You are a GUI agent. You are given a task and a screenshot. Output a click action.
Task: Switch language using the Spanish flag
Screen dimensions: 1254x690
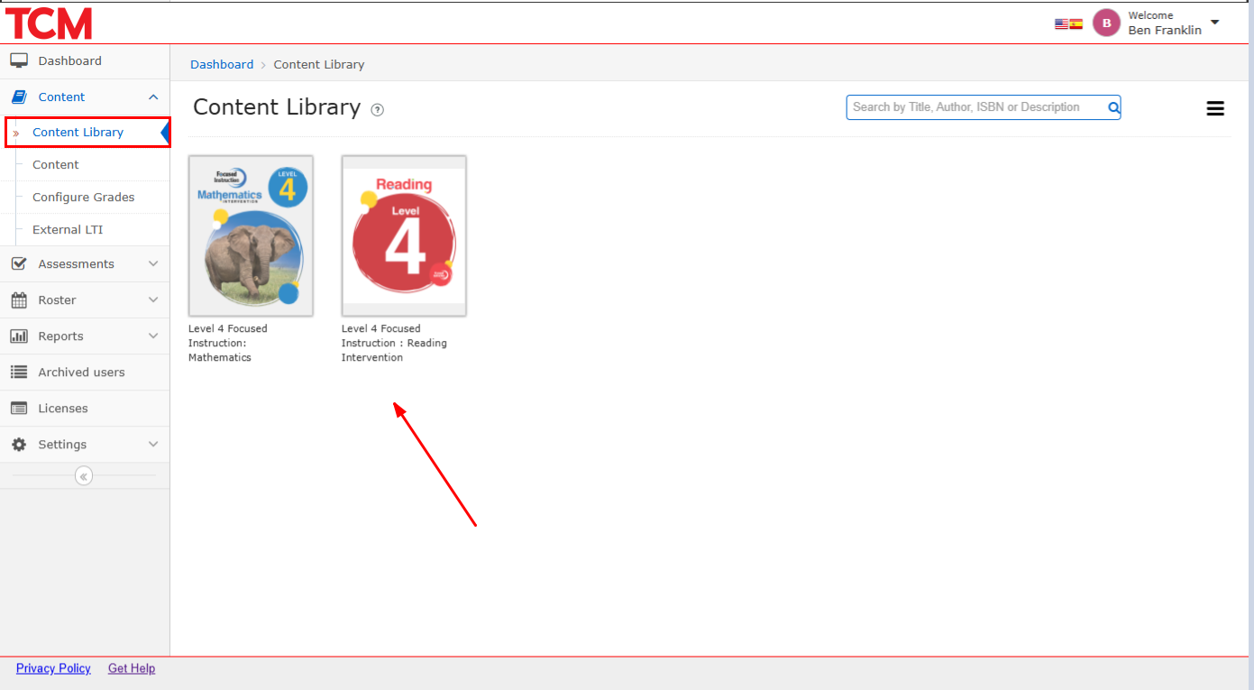point(1076,24)
